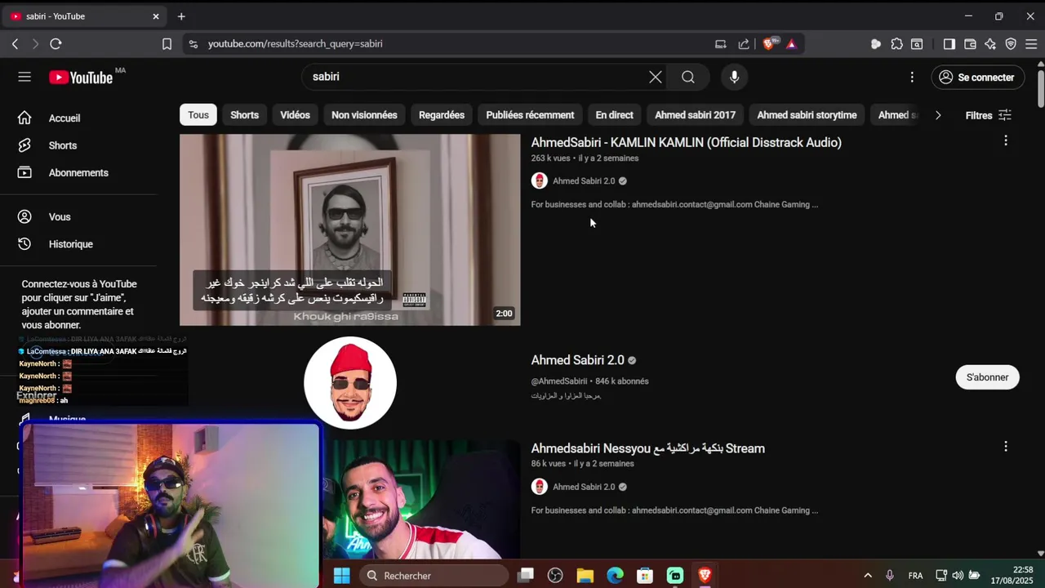Image resolution: width=1045 pixels, height=588 pixels.
Task: Open the Extensions puzzle icon
Action: [x=896, y=44]
